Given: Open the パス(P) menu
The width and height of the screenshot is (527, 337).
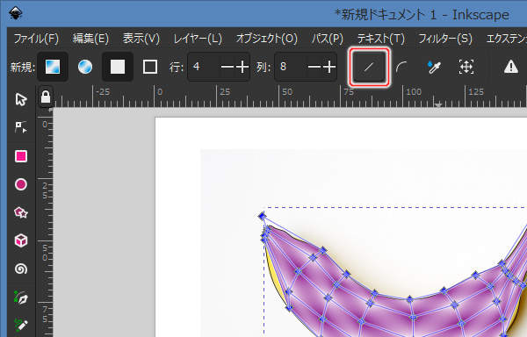Looking at the screenshot, I should pos(328,39).
